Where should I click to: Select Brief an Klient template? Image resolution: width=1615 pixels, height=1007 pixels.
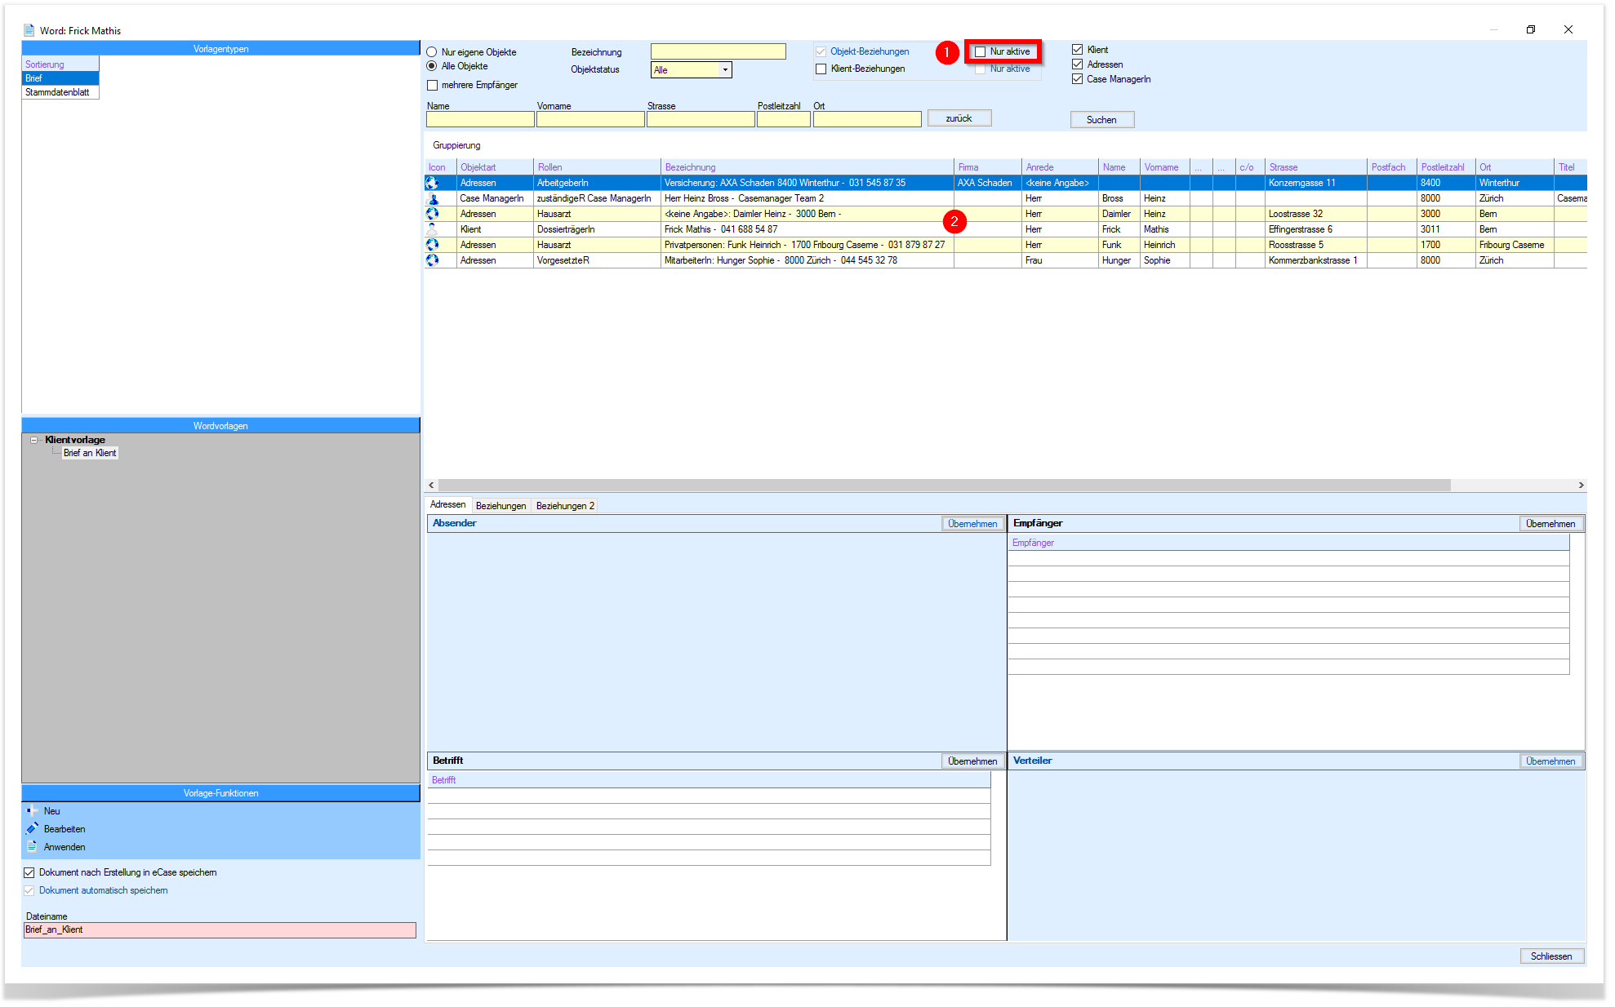tap(90, 453)
